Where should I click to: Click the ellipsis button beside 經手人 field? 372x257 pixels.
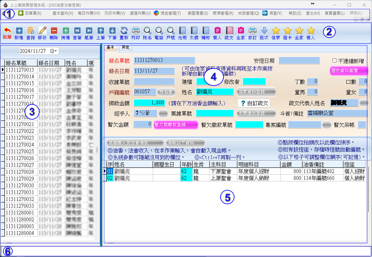163,113
